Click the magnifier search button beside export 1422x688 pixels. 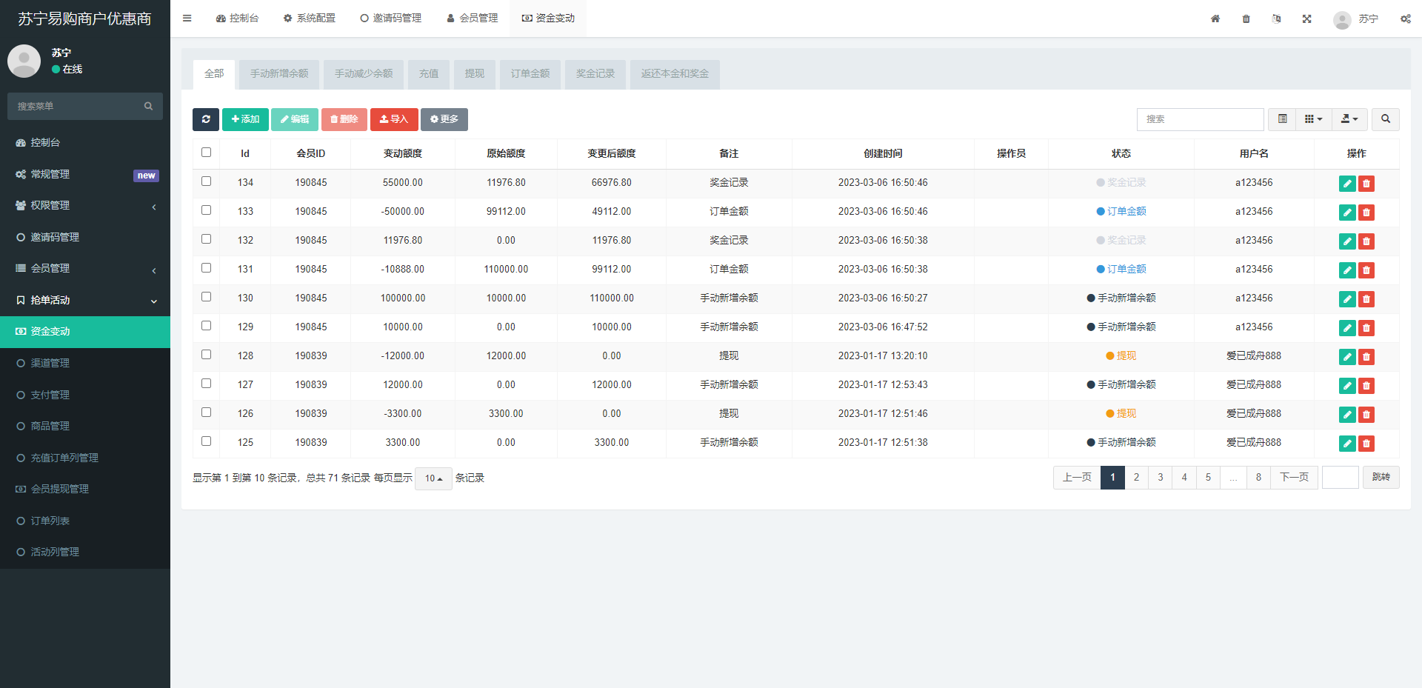tap(1385, 119)
